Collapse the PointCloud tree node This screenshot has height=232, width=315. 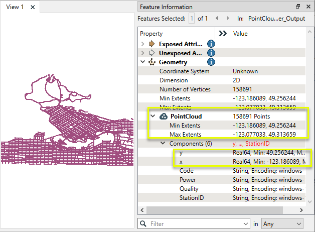click(153, 117)
